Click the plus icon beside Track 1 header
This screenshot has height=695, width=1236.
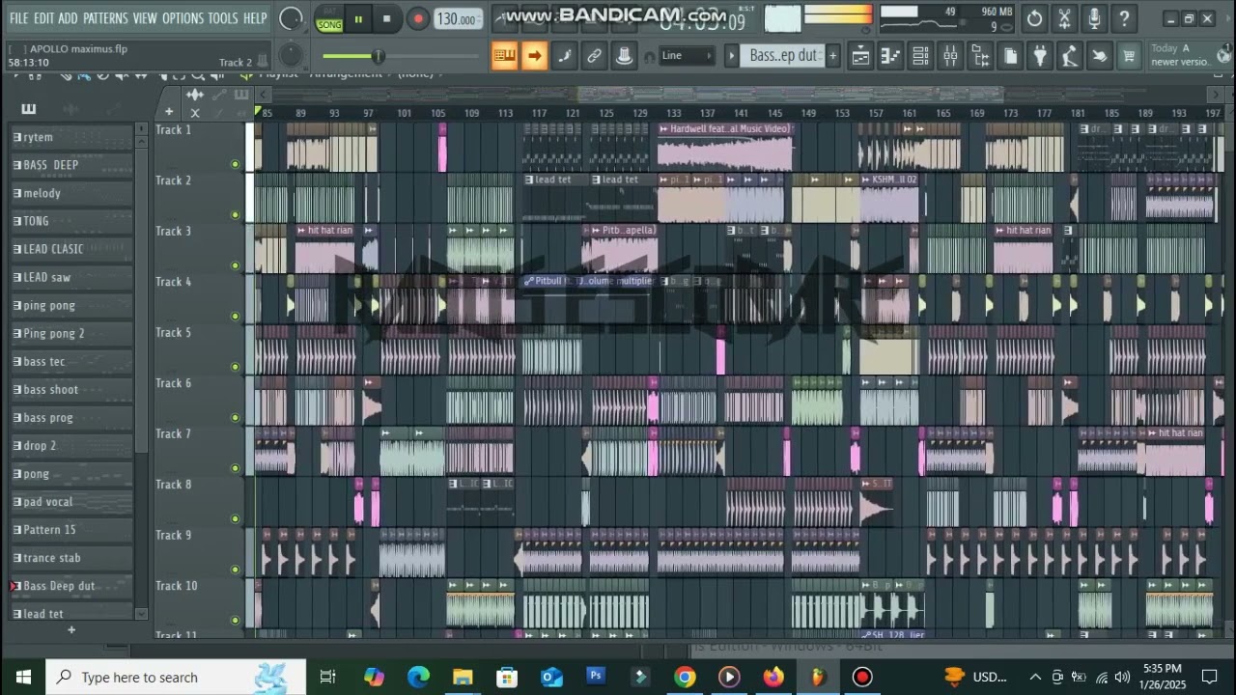pyautogui.click(x=169, y=112)
